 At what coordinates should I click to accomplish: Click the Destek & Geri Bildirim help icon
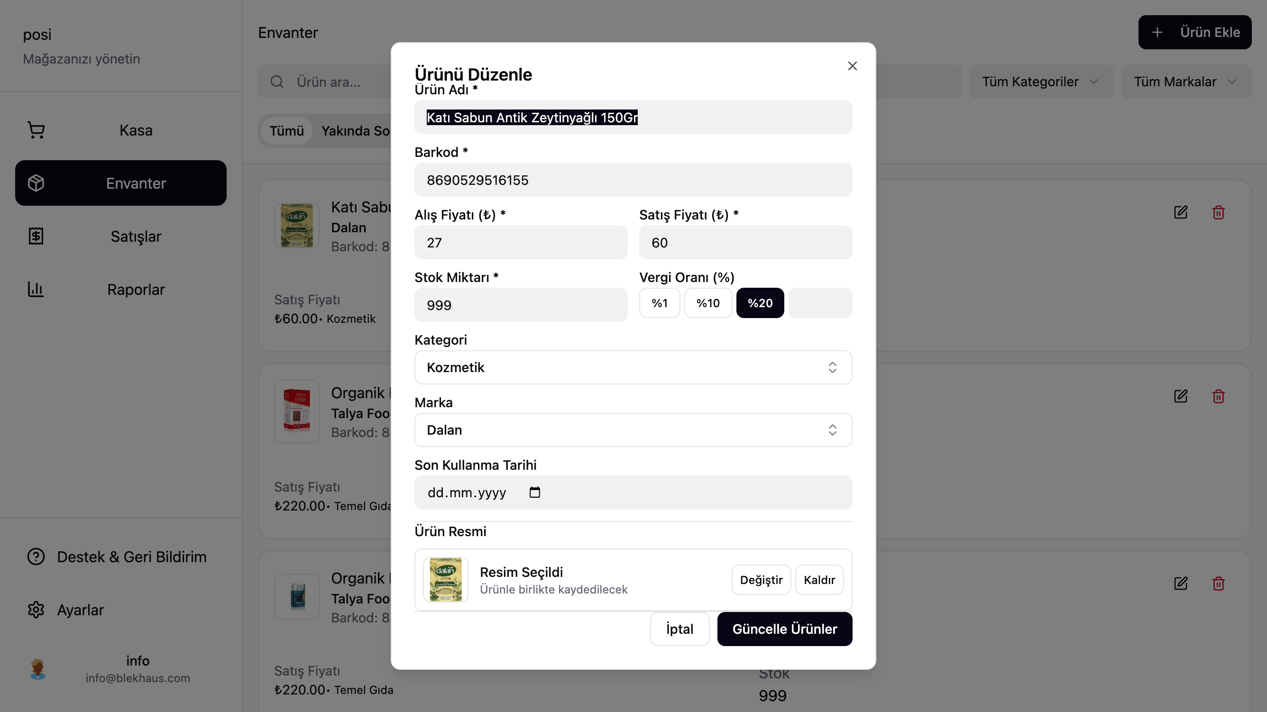point(36,557)
